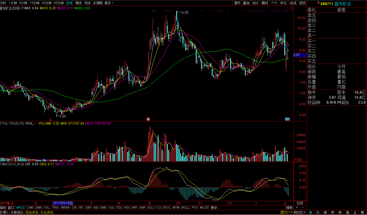Screen dimensions: 367x215
Task: Click the 8.67 price label on axis
Action: [297, 55]
